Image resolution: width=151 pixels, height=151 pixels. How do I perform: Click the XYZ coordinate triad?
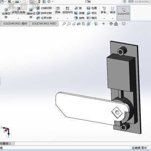coord(6,131)
